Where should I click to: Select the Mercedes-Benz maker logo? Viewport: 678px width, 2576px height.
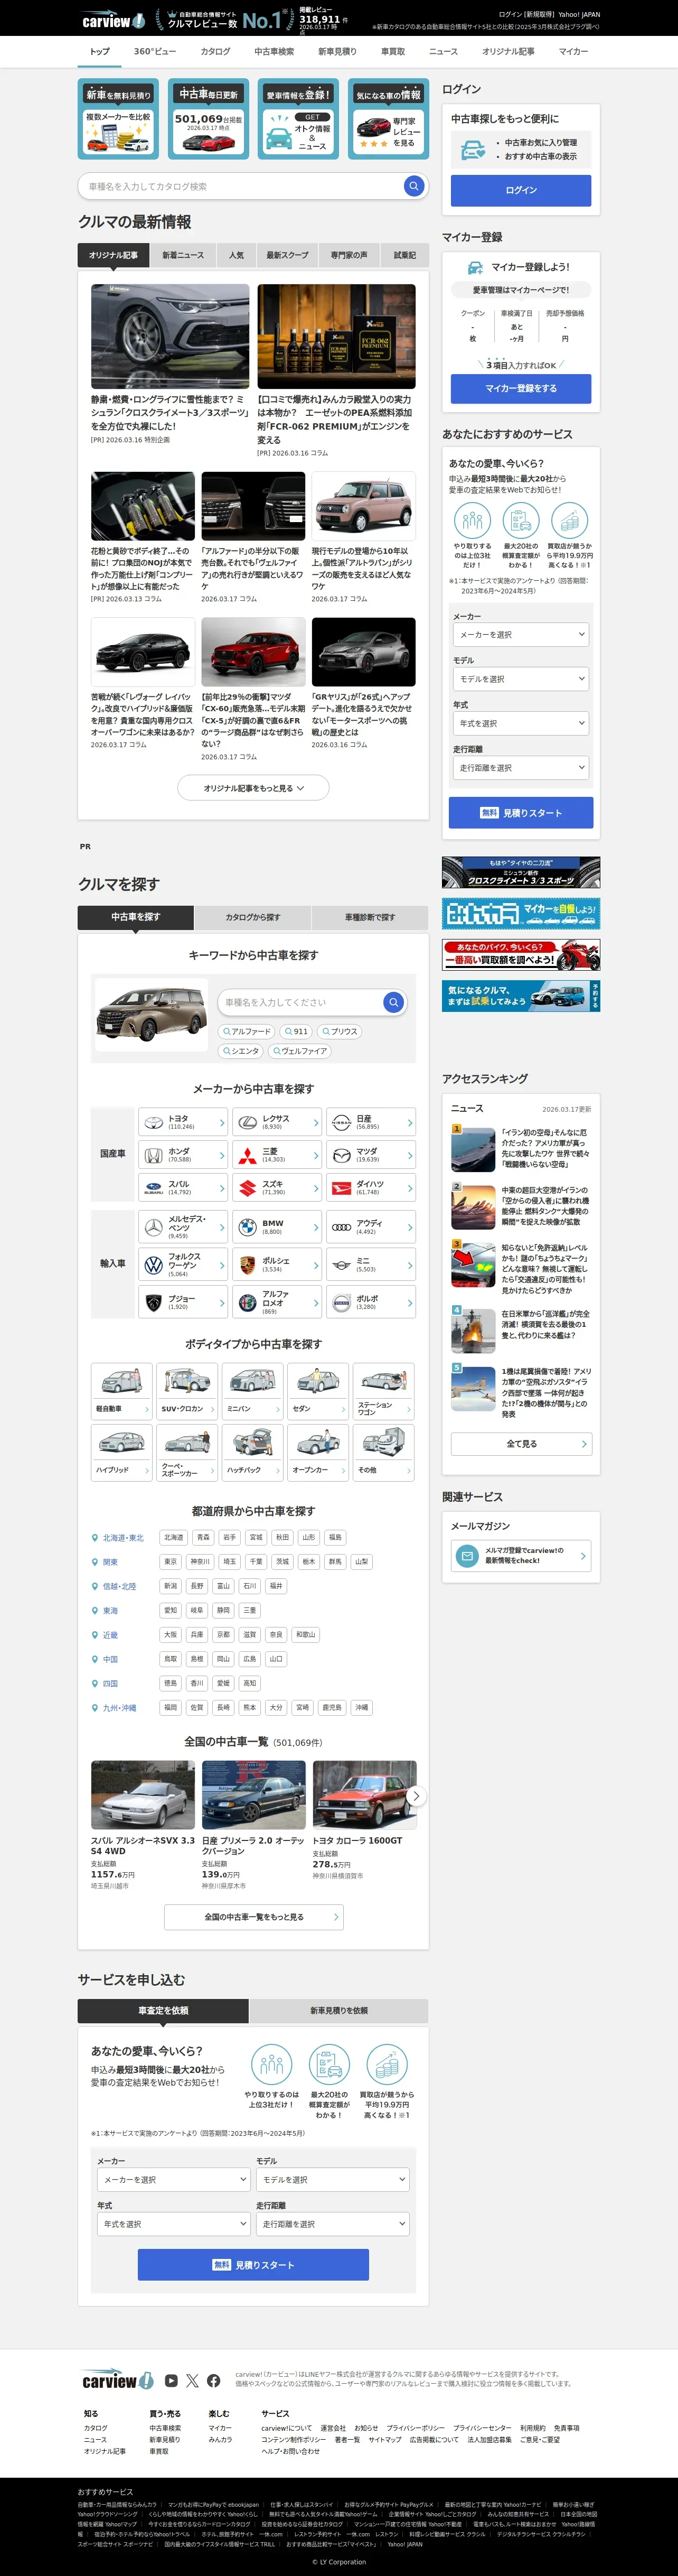click(153, 1227)
